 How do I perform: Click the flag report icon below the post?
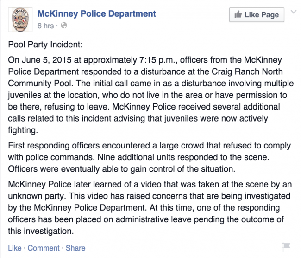coord(286,247)
